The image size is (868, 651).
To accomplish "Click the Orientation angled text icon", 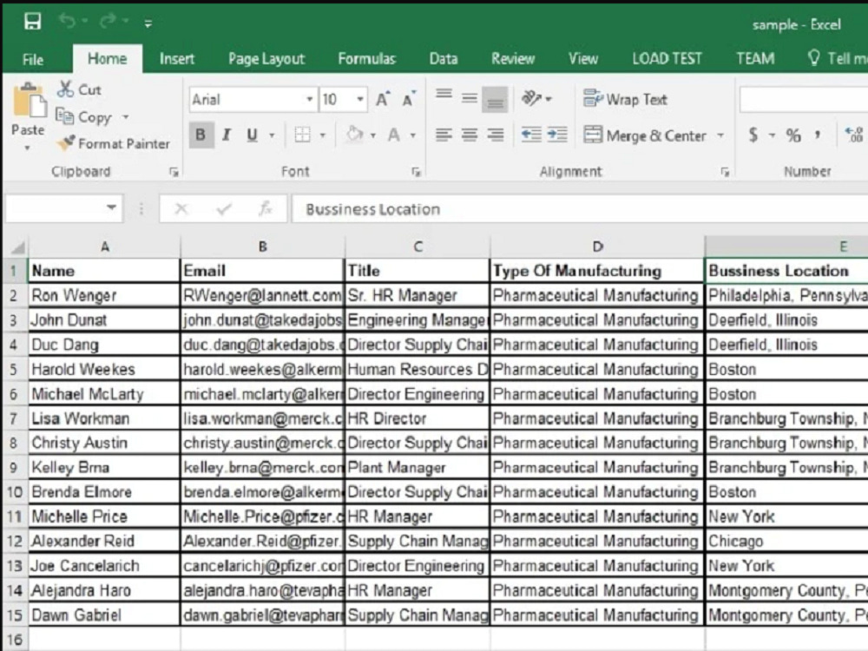I will [531, 99].
